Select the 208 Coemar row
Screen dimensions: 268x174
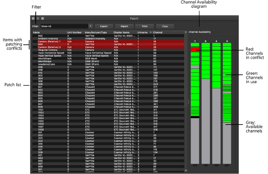(108, 152)
